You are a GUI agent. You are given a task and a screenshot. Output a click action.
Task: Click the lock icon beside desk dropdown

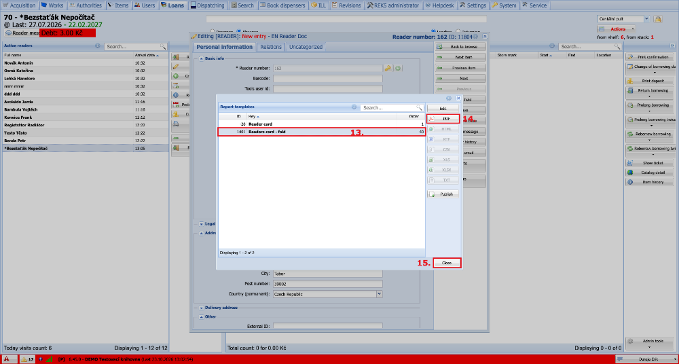658,19
